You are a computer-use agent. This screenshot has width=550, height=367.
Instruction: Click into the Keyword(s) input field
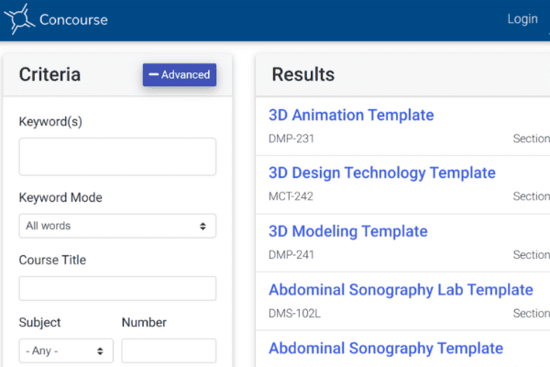[x=117, y=157]
